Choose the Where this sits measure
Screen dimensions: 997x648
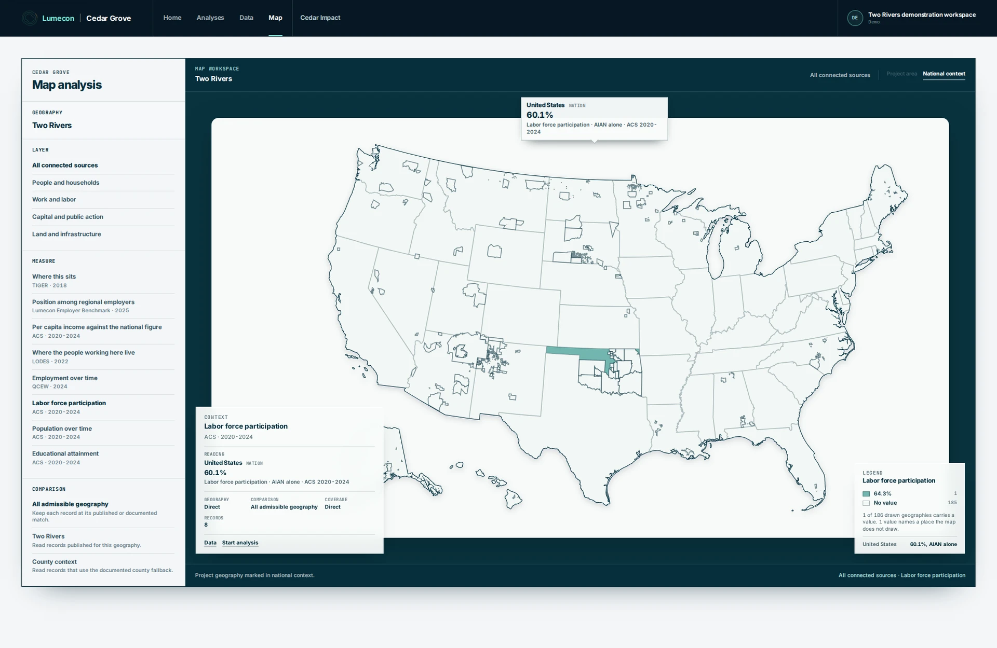pyautogui.click(x=103, y=281)
